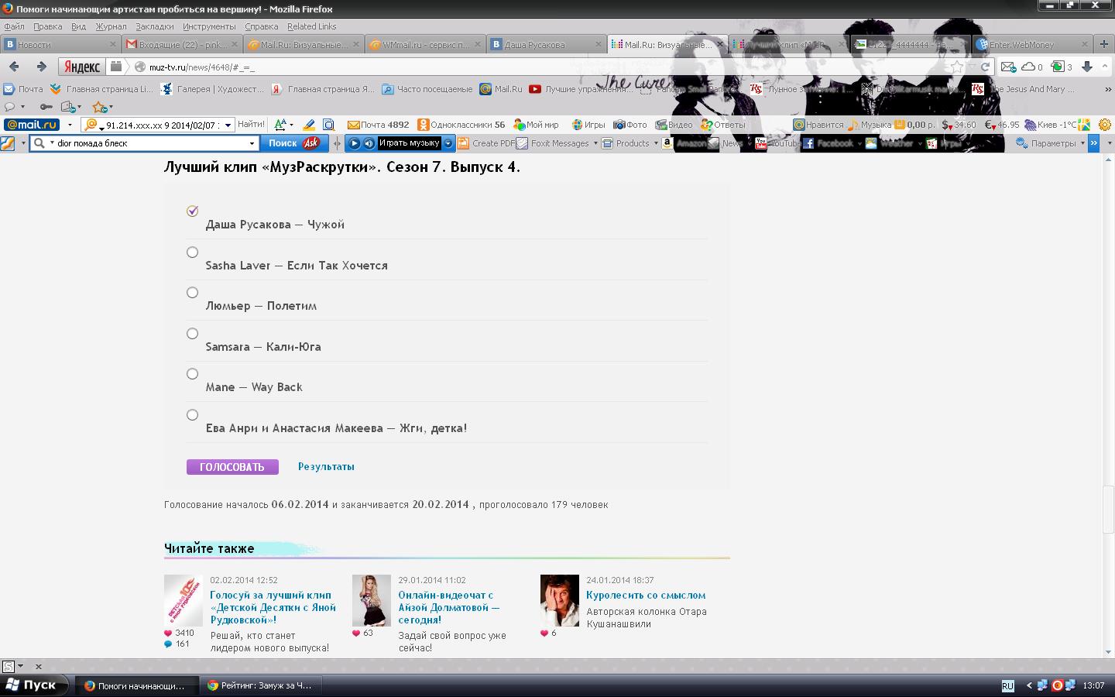Screen dimensions: 1115x697
Task: Open the Параметры dropdown in Ask toolbar
Action: pos(1082,143)
